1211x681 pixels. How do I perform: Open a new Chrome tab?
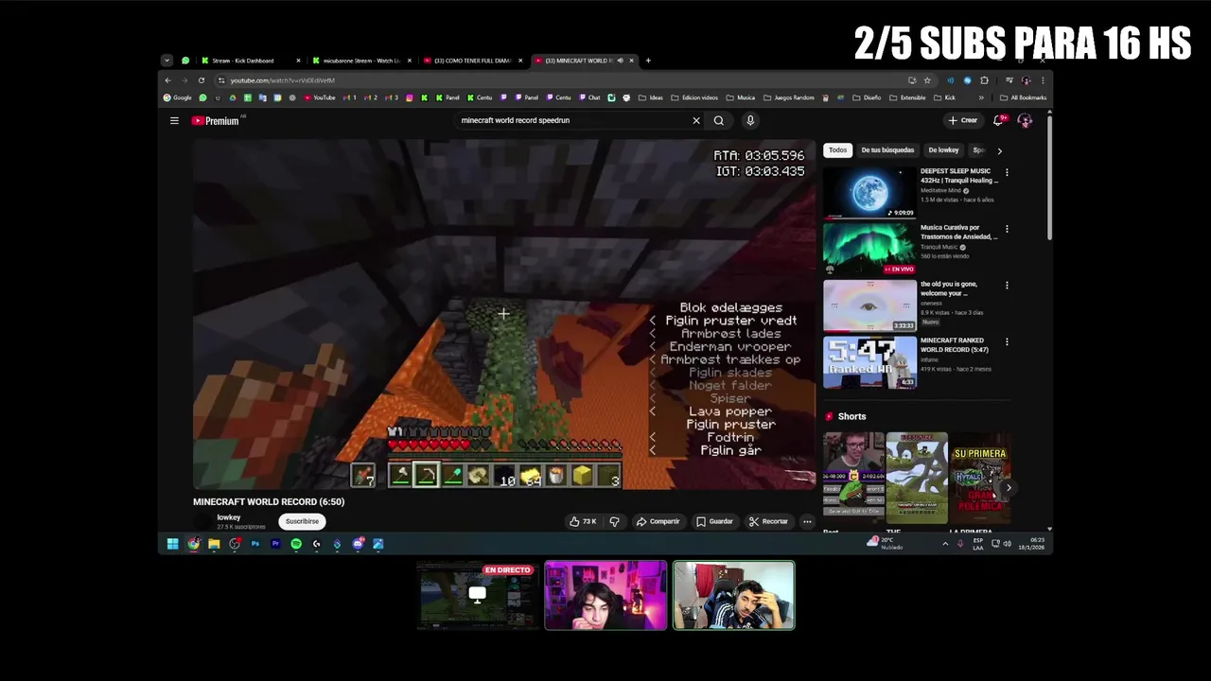pos(648,61)
